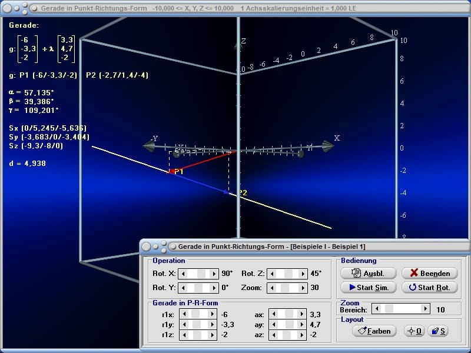The height and width of the screenshot is (353, 471).
Task: Increase Rot. Z with right arrow
Action: [303, 274]
